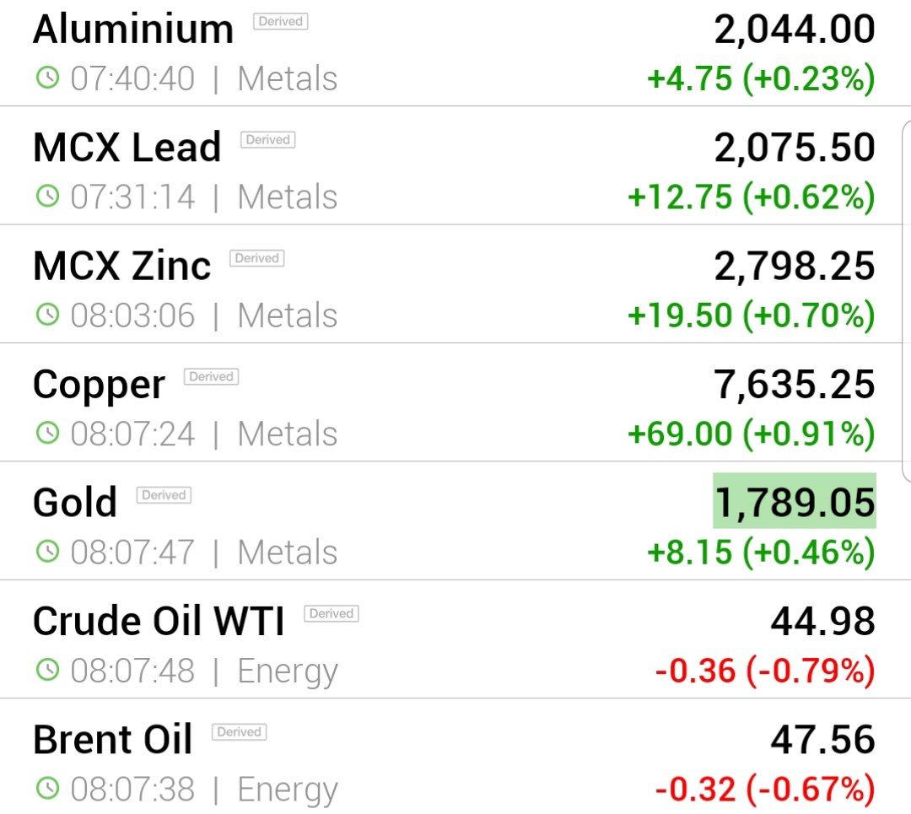911x814 pixels.
Task: Click the Derived badge next to Gold
Action: click(x=164, y=495)
